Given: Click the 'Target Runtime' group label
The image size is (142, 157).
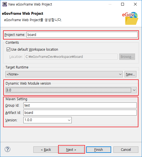Looking at the screenshot, I should (17, 67).
